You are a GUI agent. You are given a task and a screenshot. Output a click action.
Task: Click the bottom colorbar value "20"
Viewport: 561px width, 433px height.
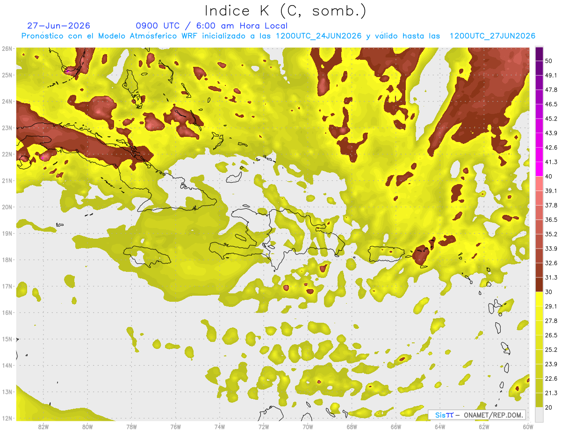tap(549, 407)
